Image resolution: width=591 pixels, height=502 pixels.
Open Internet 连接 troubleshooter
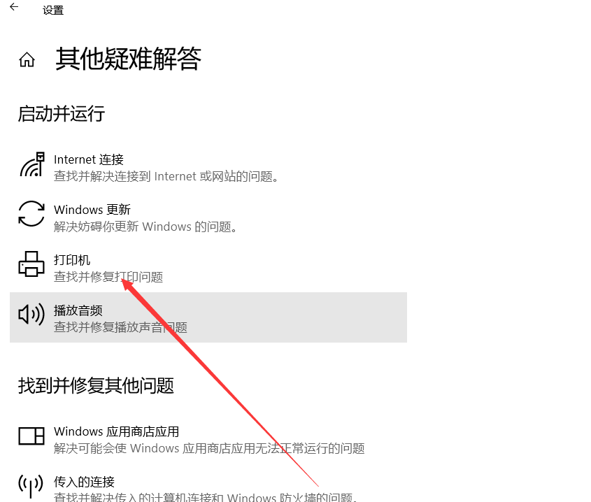coord(208,167)
